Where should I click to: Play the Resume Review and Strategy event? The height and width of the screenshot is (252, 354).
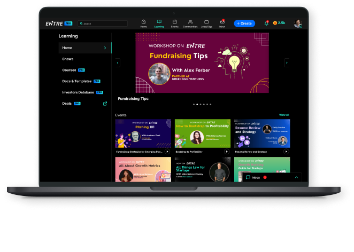286,152
